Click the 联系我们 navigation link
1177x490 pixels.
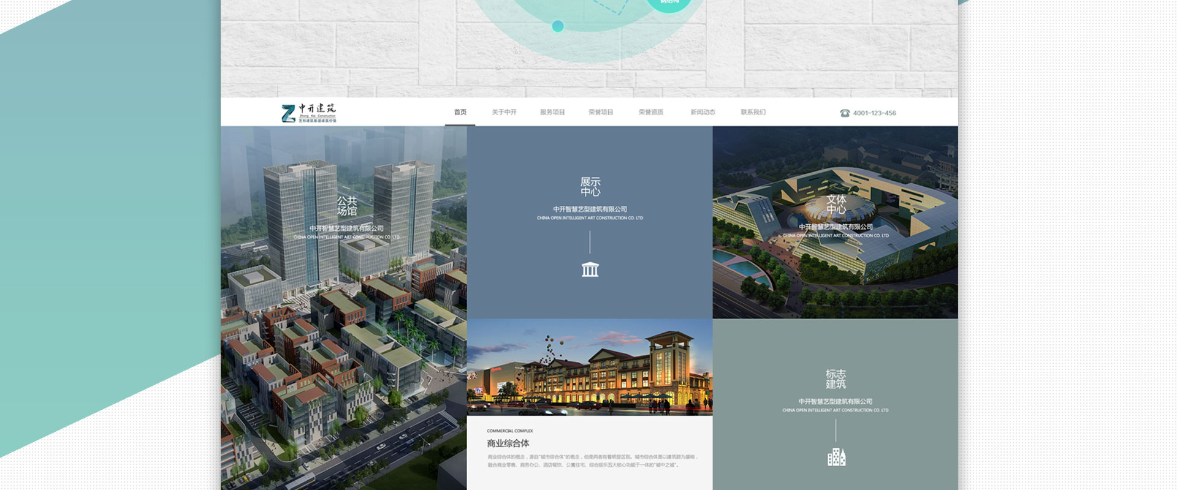pyautogui.click(x=753, y=112)
